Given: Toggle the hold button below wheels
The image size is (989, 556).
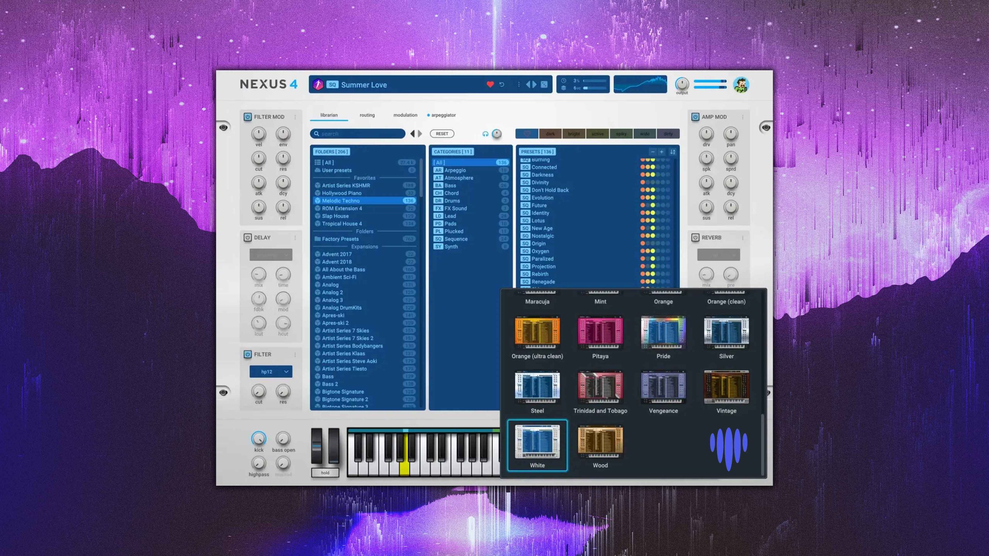Looking at the screenshot, I should click(325, 473).
